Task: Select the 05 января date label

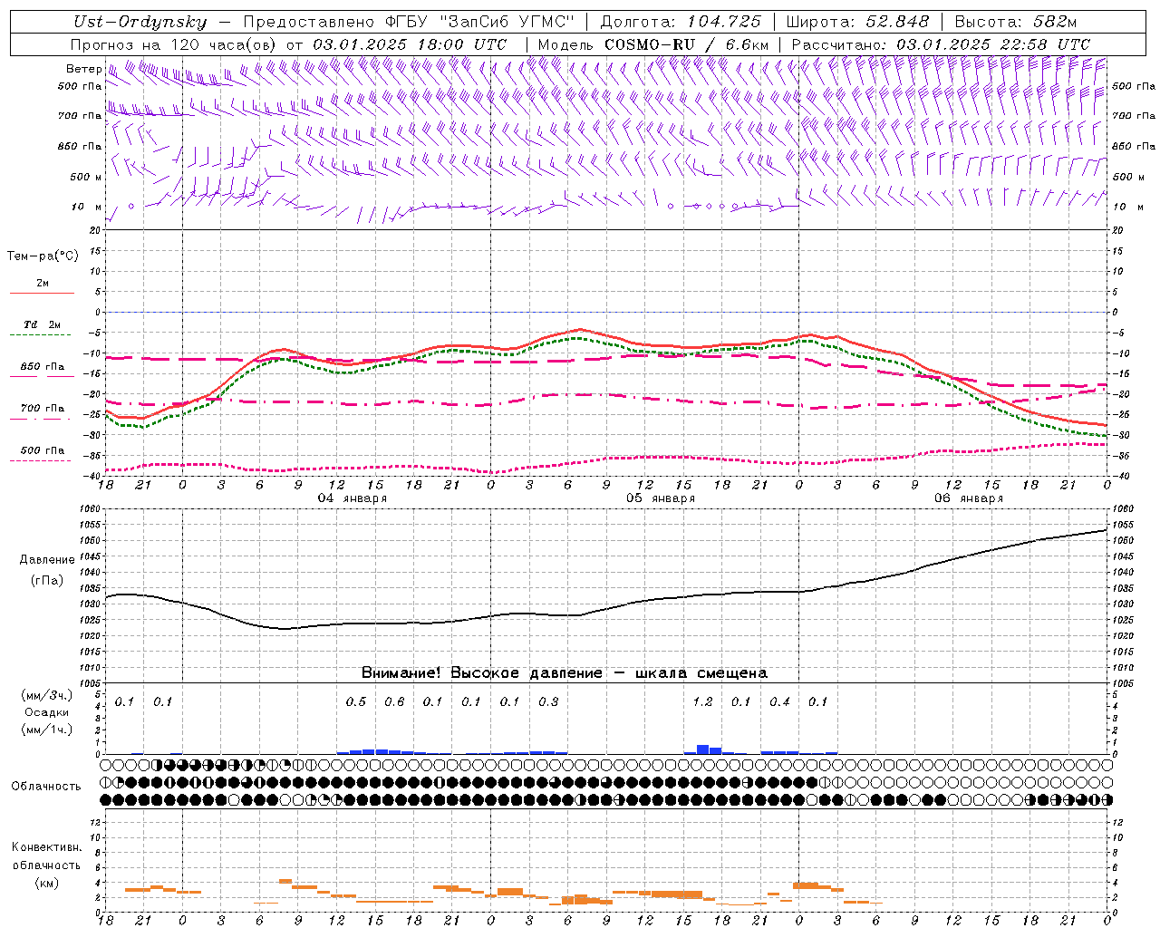Action: [661, 498]
